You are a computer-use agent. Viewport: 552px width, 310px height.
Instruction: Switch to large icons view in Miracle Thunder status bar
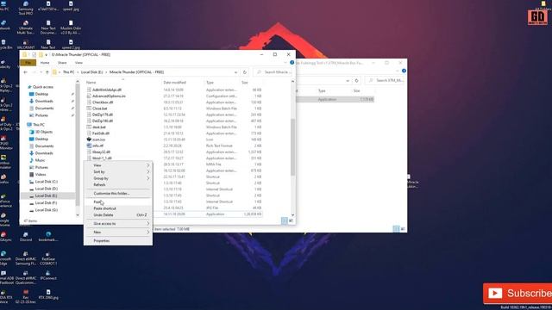[291, 220]
